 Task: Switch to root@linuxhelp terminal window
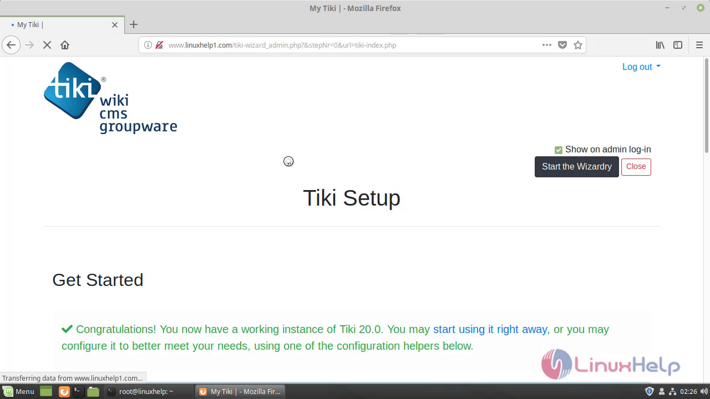(x=148, y=391)
